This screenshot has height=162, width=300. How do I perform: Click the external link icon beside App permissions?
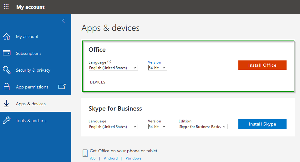[x=62, y=87]
